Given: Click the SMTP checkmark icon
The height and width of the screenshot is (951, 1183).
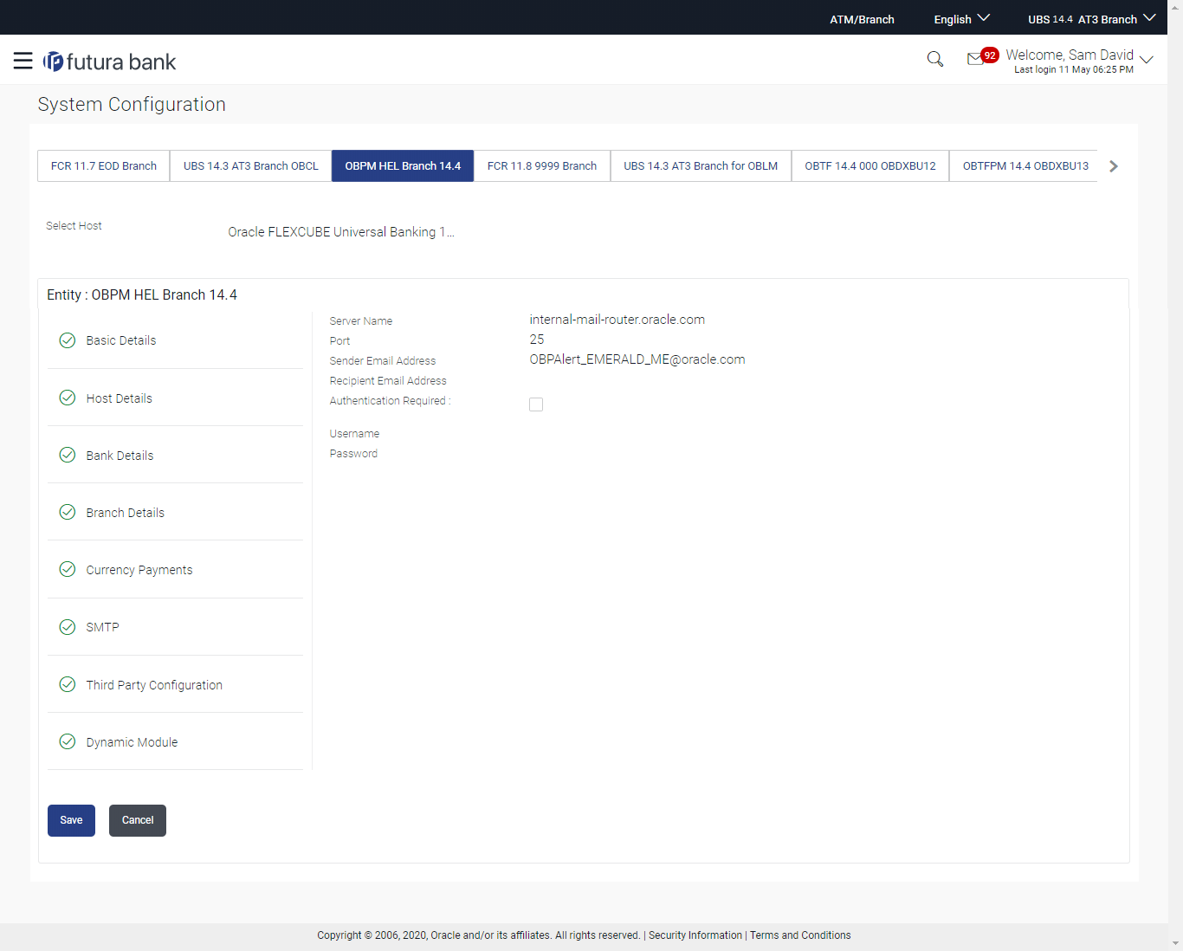Looking at the screenshot, I should coord(68,627).
